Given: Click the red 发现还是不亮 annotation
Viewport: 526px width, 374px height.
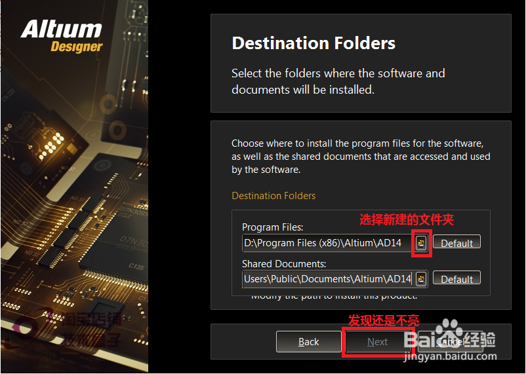Looking at the screenshot, I should point(384,320).
